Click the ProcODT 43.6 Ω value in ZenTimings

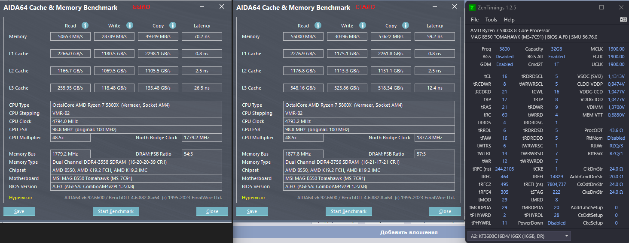[x=616, y=130]
